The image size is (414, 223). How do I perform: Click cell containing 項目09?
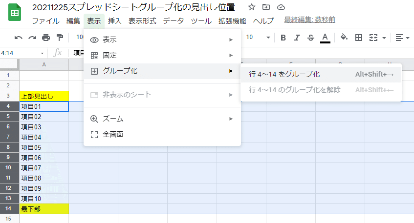click(x=44, y=188)
